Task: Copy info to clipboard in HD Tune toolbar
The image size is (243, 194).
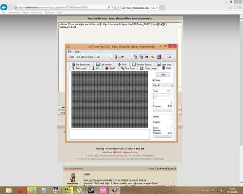Action: pos(135,57)
